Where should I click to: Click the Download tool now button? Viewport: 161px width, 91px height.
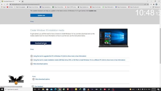coord(41,43)
